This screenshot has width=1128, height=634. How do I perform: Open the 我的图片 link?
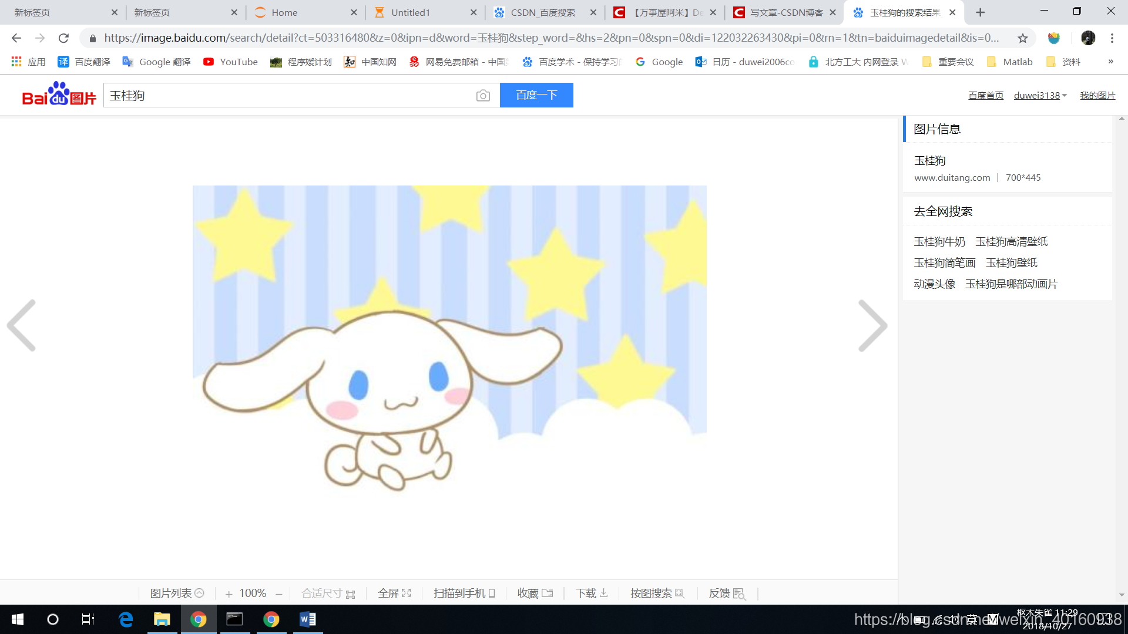[1097, 96]
